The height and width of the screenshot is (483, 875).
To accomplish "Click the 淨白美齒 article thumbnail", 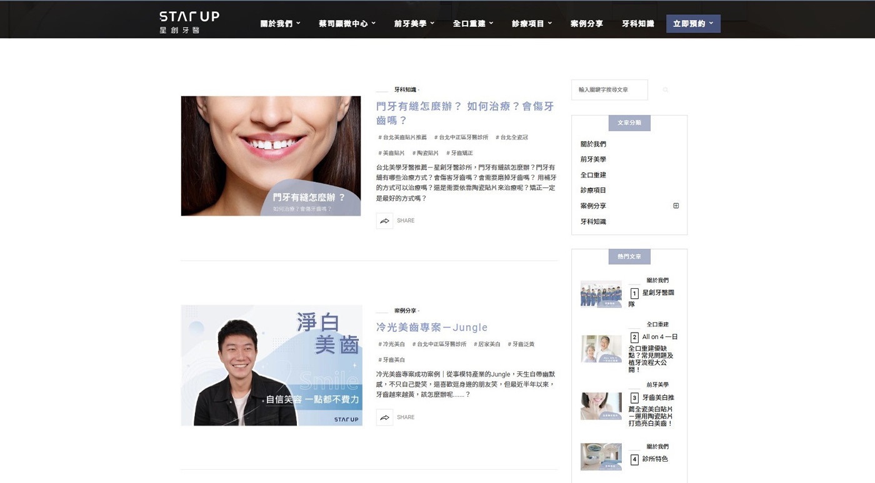I will point(271,366).
